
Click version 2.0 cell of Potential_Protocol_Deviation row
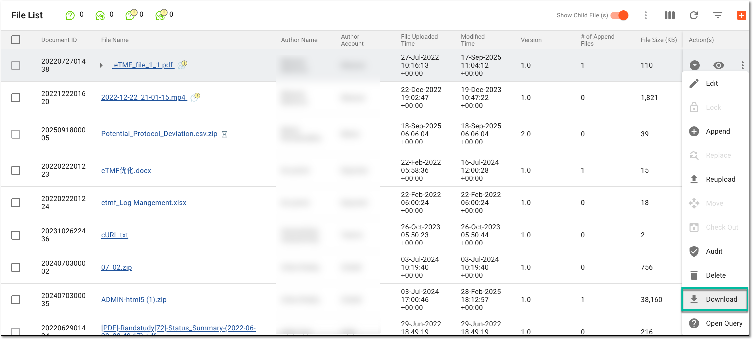pyautogui.click(x=526, y=134)
